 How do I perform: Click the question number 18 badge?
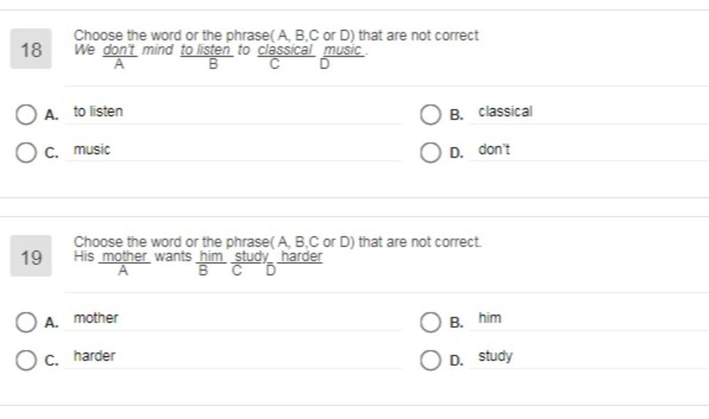(x=30, y=49)
